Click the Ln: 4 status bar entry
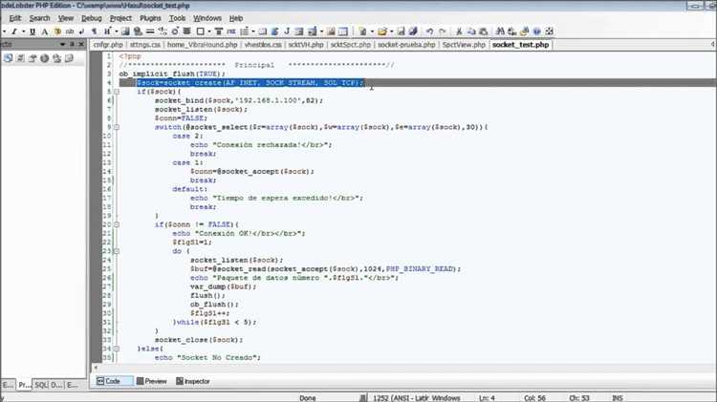 pos(487,398)
